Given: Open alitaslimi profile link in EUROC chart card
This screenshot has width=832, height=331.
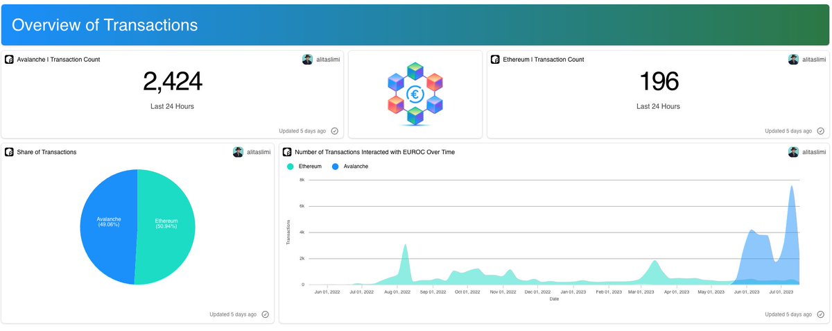Looking at the screenshot, I should click(x=814, y=152).
